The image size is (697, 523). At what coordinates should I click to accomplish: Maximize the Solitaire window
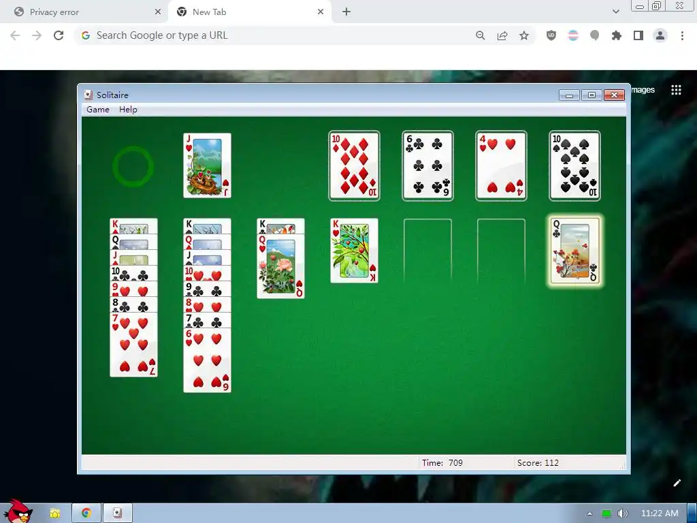tap(591, 95)
